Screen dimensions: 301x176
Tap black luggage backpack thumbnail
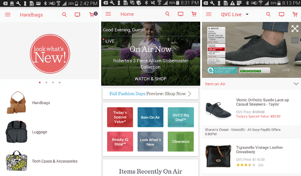[17, 132]
